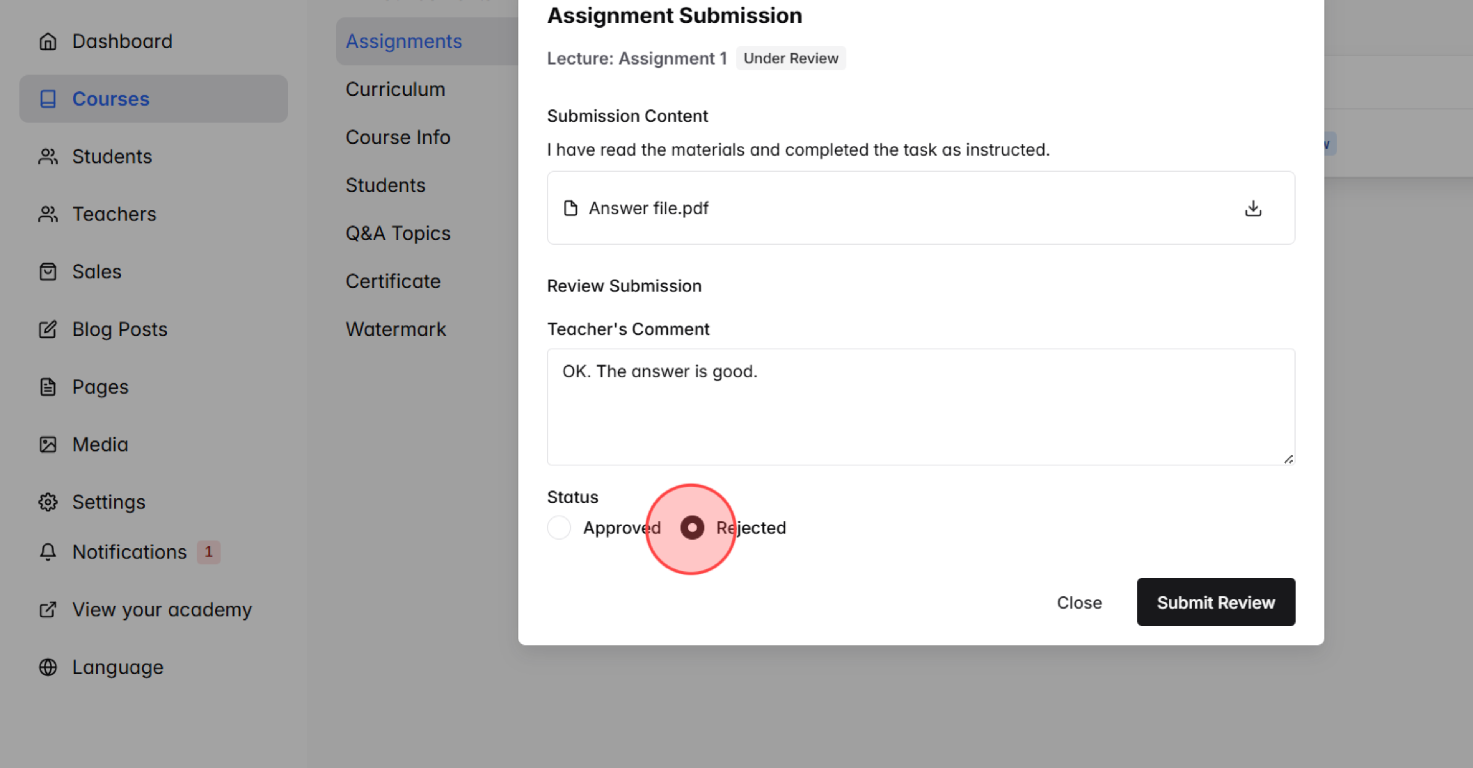
Task: Click the external link icon beside View your academy
Action: click(x=48, y=609)
